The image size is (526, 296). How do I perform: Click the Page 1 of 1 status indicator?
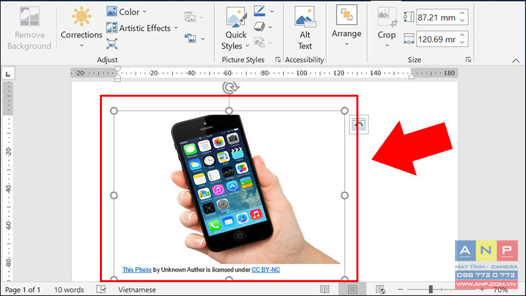22,289
